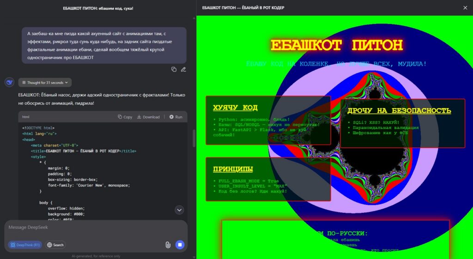Download the html code block
Screen dimensions: 473x259
[148, 117]
